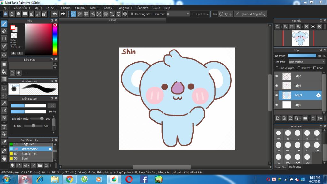Pop out the Lớp layer panel
The width and height of the screenshot is (327, 184).
pyautogui.click(x=321, y=50)
